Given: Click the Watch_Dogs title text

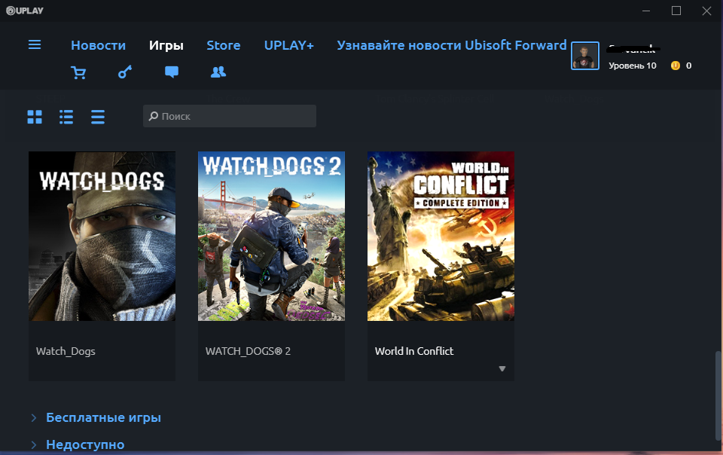Looking at the screenshot, I should (x=66, y=351).
